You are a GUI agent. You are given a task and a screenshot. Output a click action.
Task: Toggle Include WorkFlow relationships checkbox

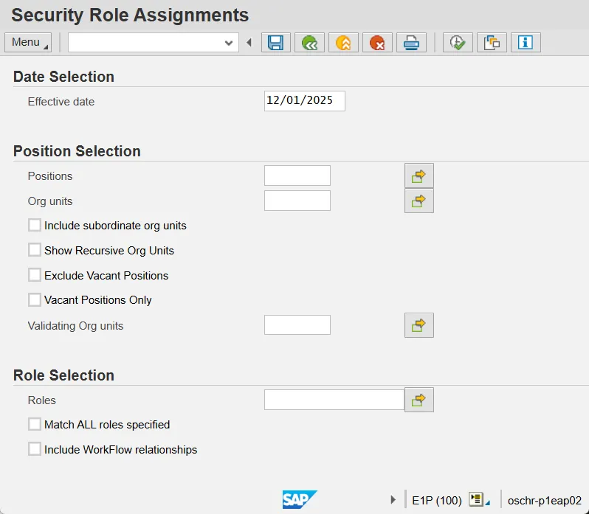pyautogui.click(x=35, y=449)
